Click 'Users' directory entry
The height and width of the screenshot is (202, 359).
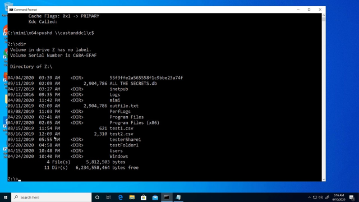click(116, 151)
